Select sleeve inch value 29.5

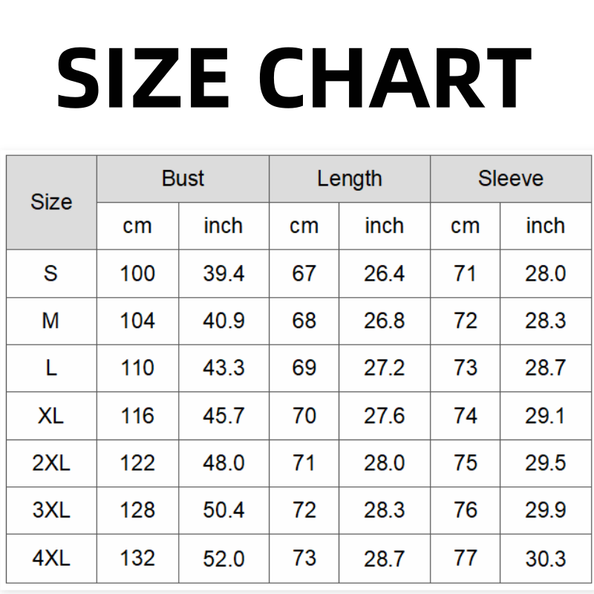(546, 463)
